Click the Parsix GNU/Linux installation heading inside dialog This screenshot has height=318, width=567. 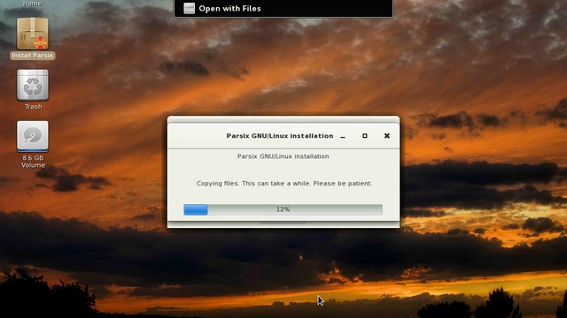click(x=283, y=156)
